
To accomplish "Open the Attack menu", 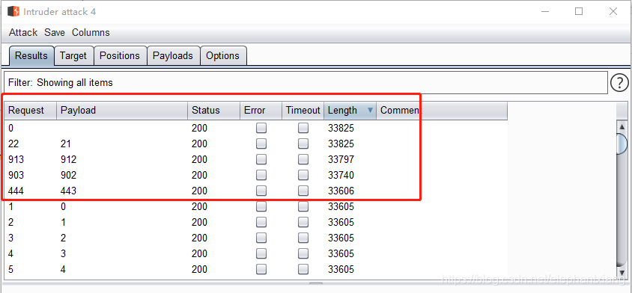I will click(x=23, y=33).
